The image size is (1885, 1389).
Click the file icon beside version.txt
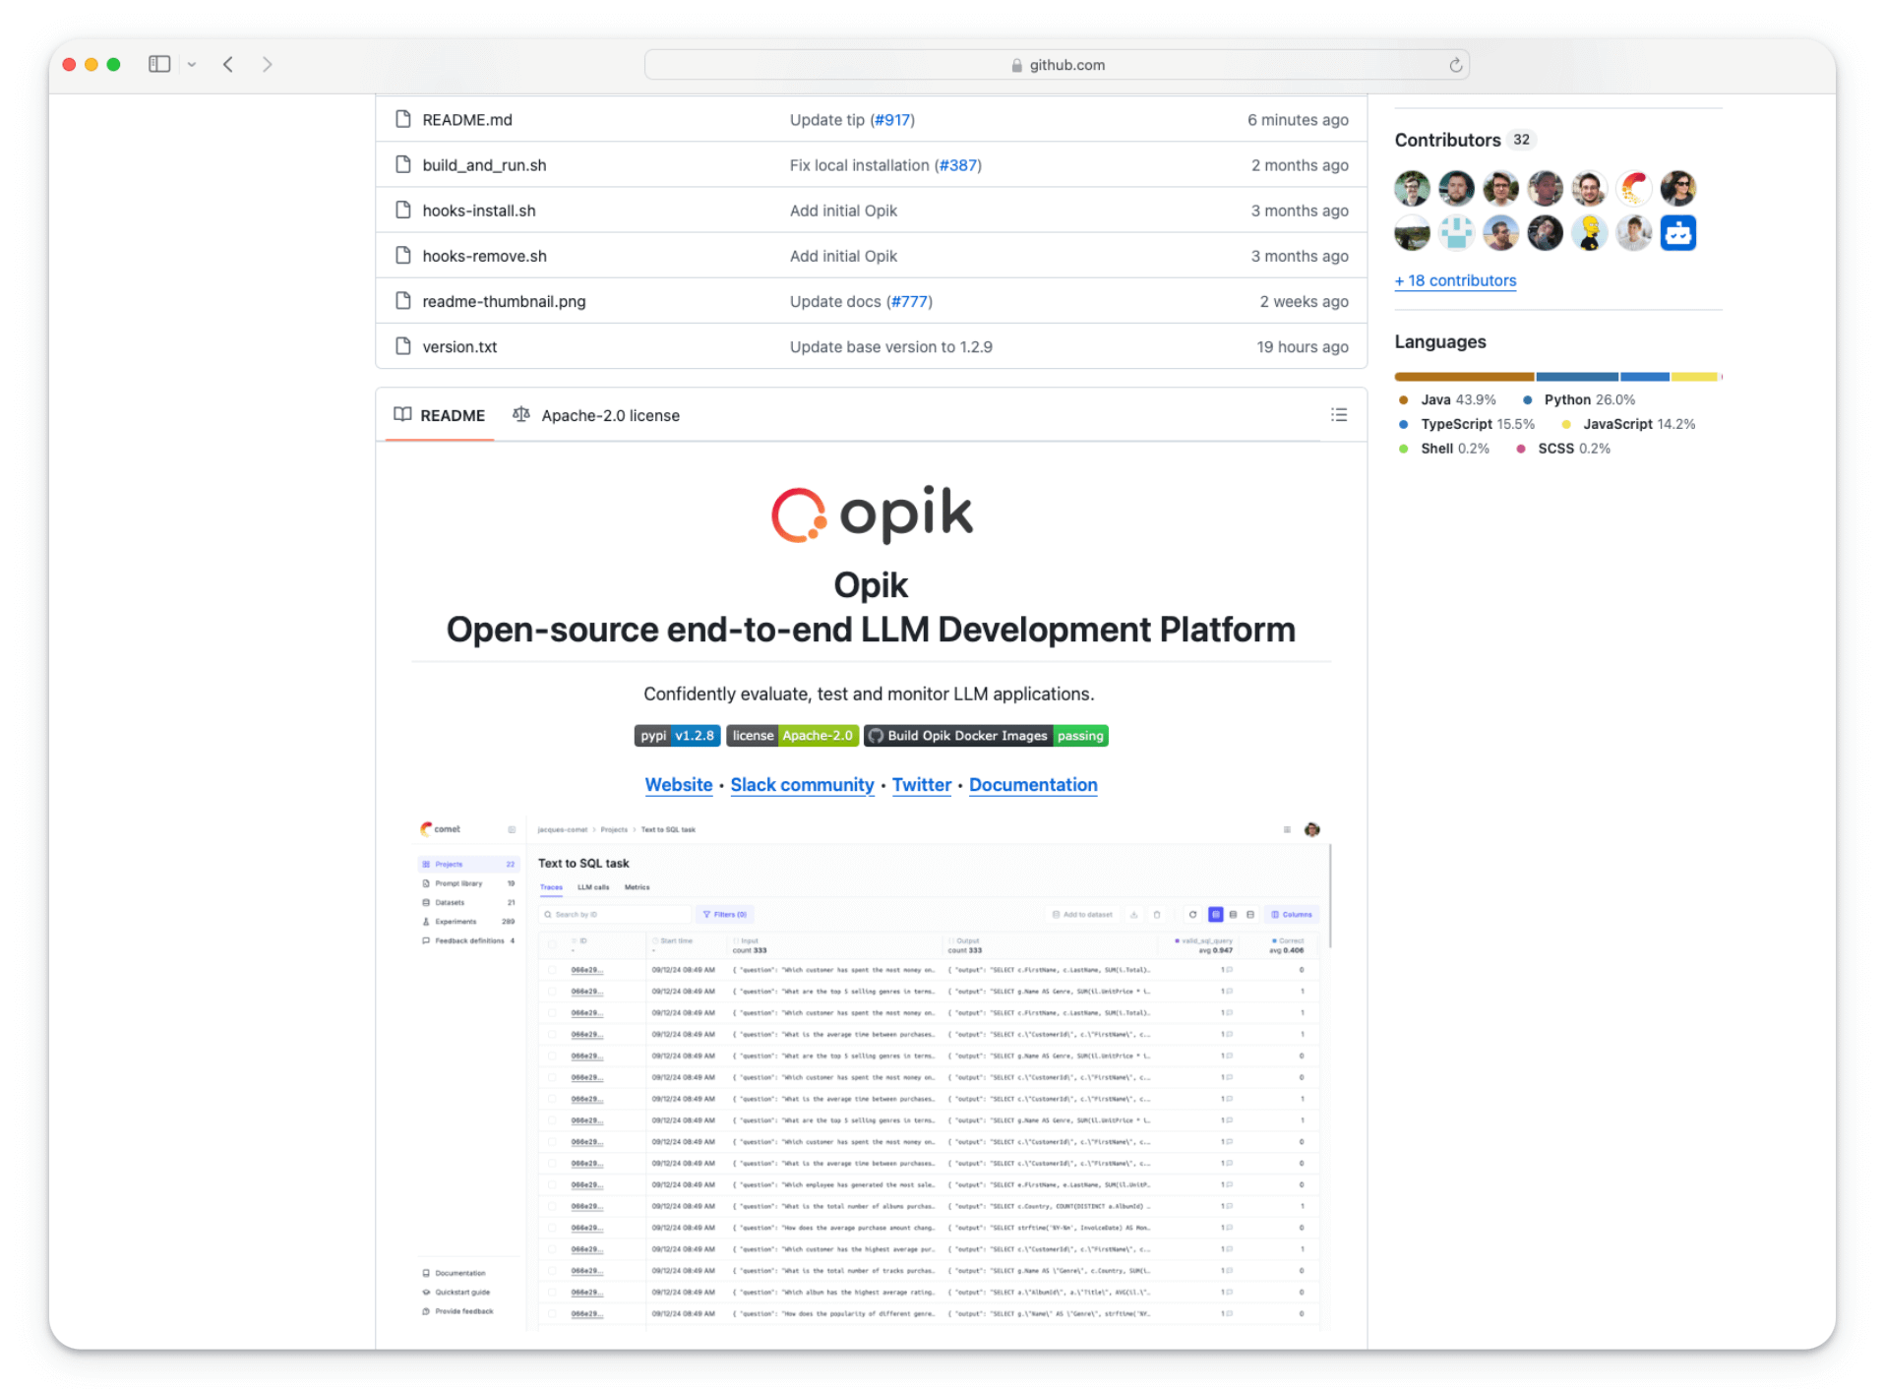tap(402, 346)
